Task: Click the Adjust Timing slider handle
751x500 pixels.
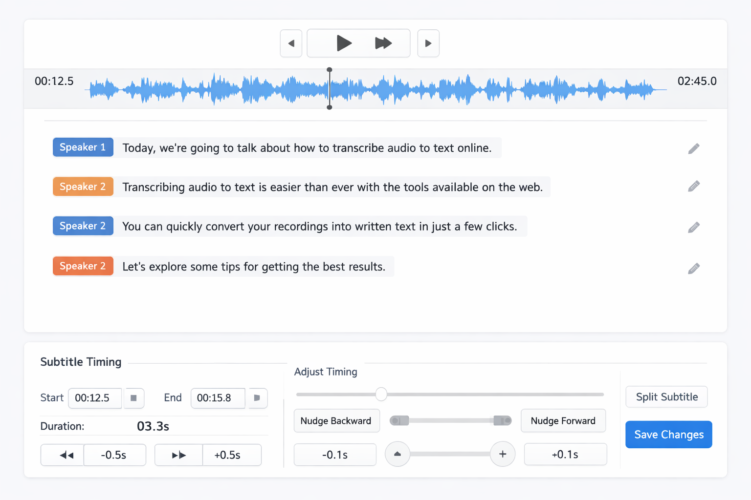Action: point(381,394)
